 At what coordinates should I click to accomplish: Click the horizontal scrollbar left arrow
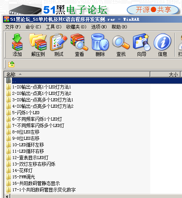click(x=7, y=196)
